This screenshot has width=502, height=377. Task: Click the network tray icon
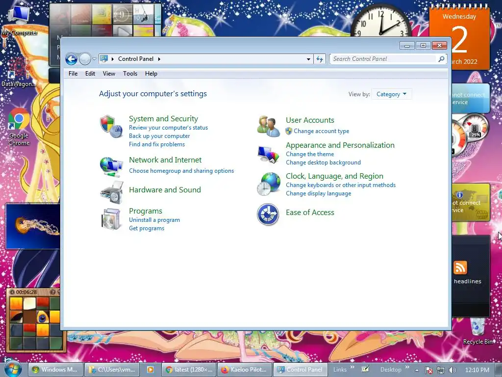point(441,370)
